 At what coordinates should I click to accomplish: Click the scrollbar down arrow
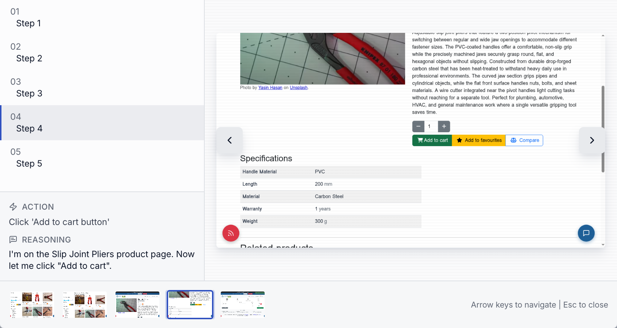[603, 245]
